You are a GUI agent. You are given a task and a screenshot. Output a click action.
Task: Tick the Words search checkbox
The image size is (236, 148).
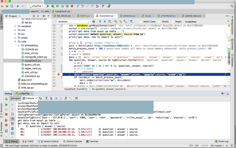(159, 21)
